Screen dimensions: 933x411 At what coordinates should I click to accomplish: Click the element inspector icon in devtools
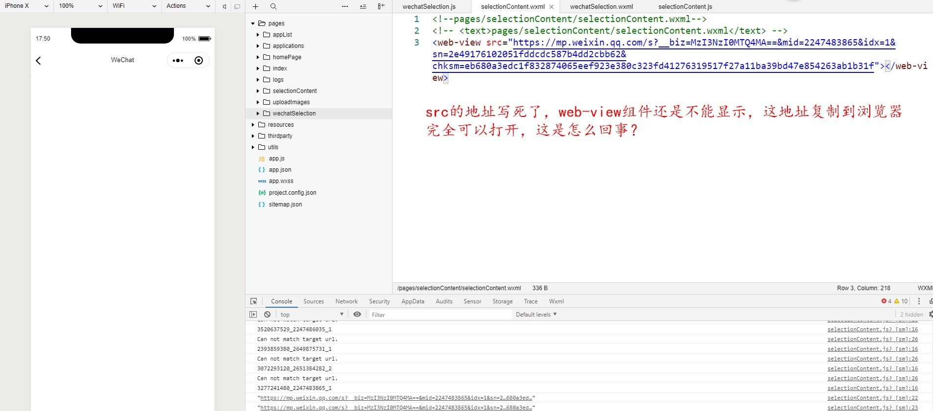(x=254, y=301)
